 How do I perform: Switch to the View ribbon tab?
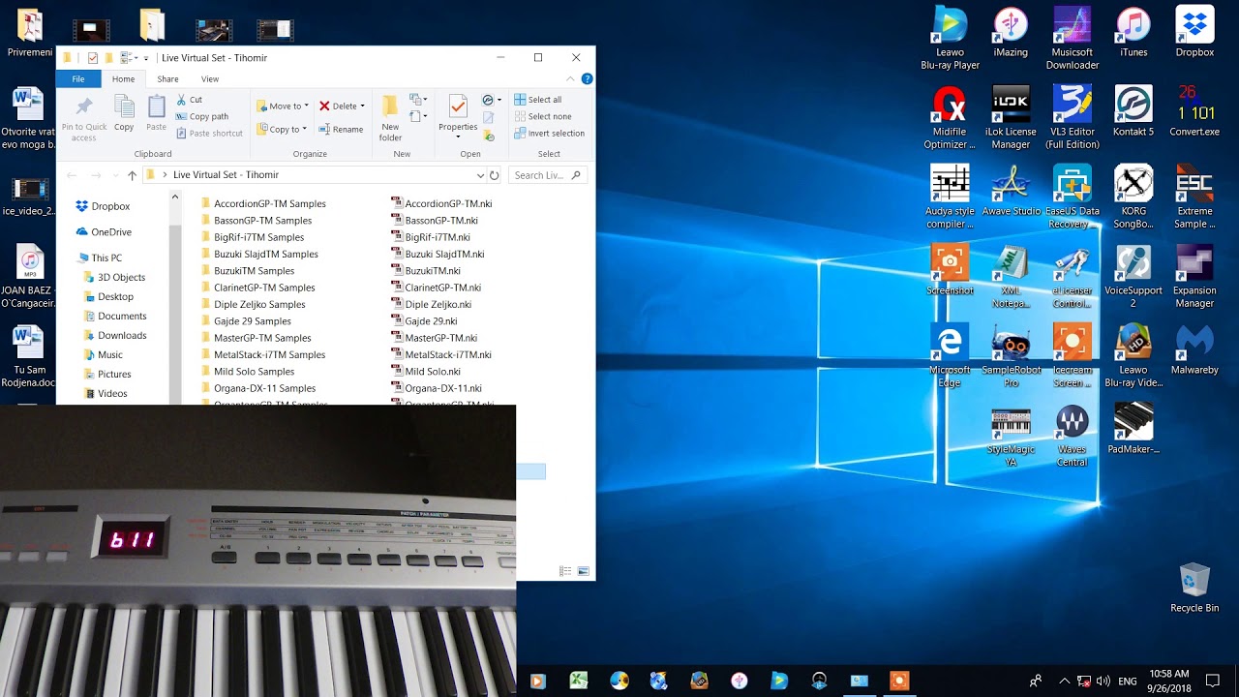pyautogui.click(x=210, y=79)
